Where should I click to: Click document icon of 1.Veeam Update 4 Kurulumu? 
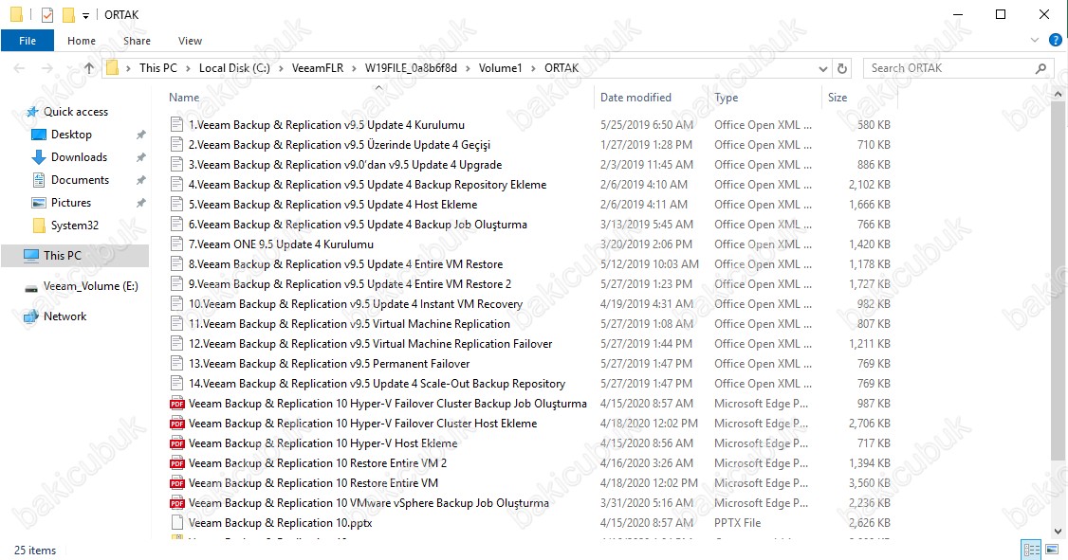pyautogui.click(x=177, y=124)
